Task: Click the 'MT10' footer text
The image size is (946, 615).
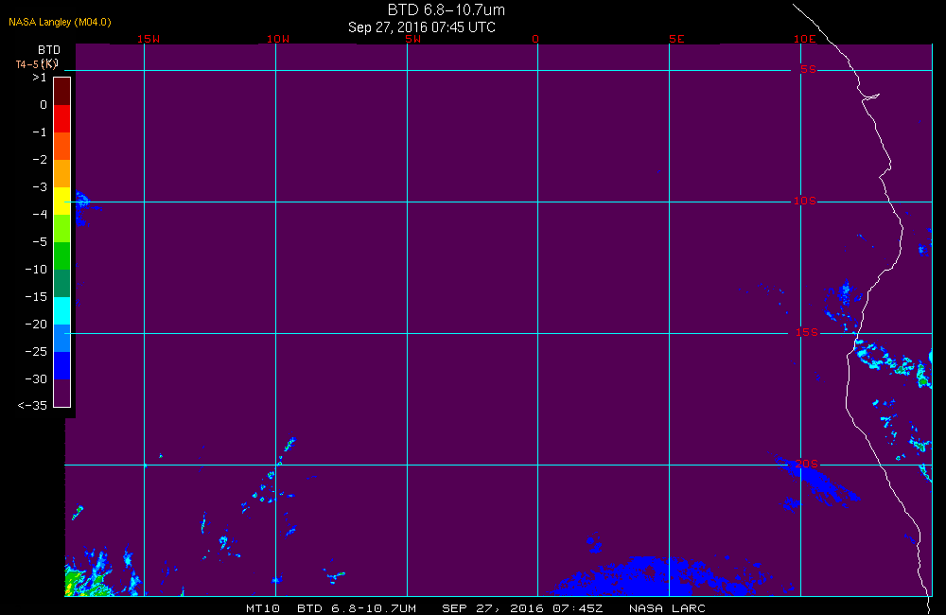Action: (263, 608)
